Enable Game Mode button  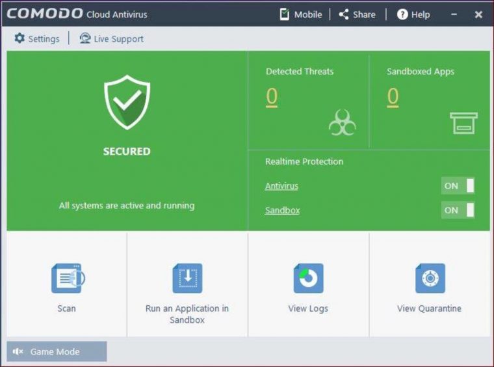(57, 351)
